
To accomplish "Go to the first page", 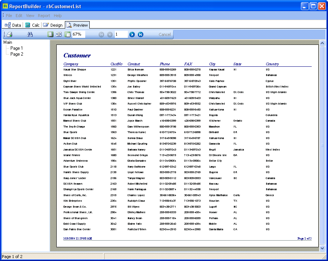I will (101, 34).
